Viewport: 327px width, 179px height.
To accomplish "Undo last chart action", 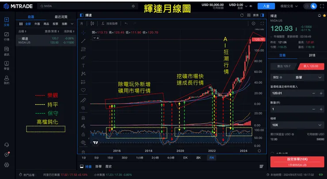I will pyautogui.click(x=126, y=23).
